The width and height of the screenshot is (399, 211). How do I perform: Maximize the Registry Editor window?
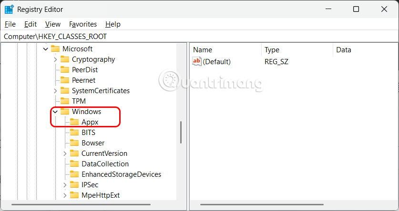tap(356, 9)
